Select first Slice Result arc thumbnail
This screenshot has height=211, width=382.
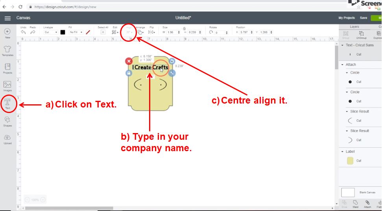pyautogui.click(x=350, y=120)
